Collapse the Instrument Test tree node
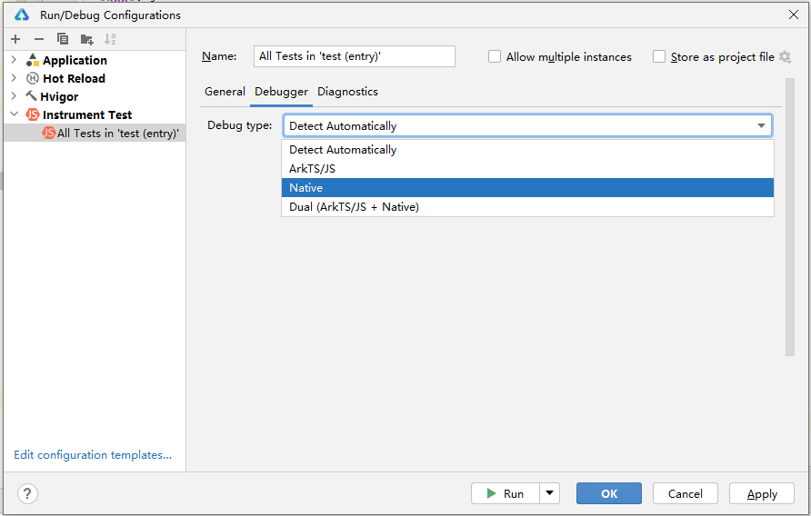 pyautogui.click(x=14, y=115)
